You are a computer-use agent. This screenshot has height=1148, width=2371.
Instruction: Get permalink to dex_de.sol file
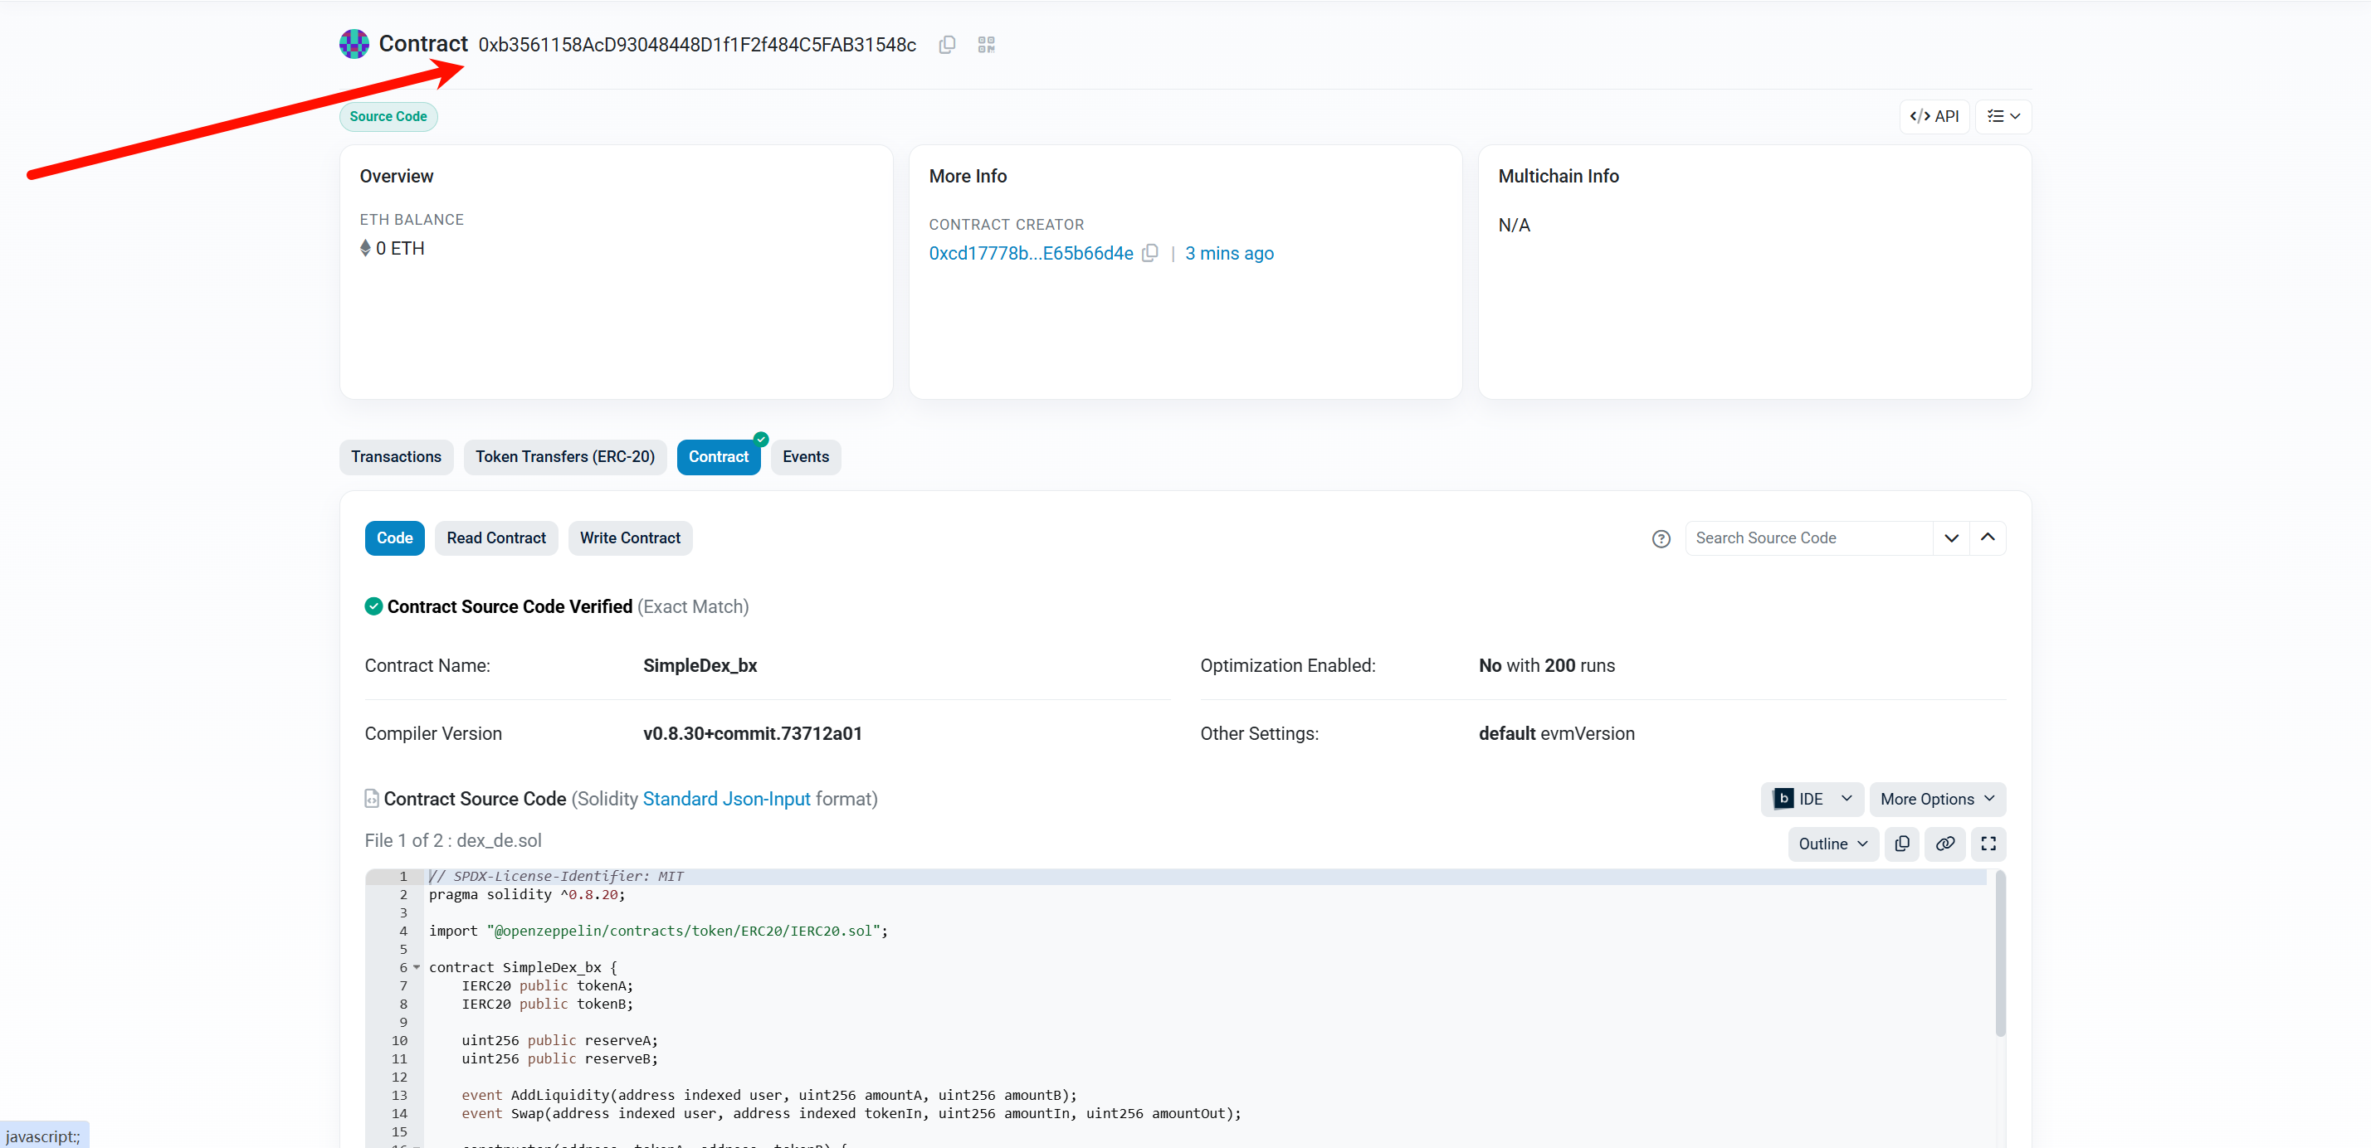click(x=1944, y=844)
